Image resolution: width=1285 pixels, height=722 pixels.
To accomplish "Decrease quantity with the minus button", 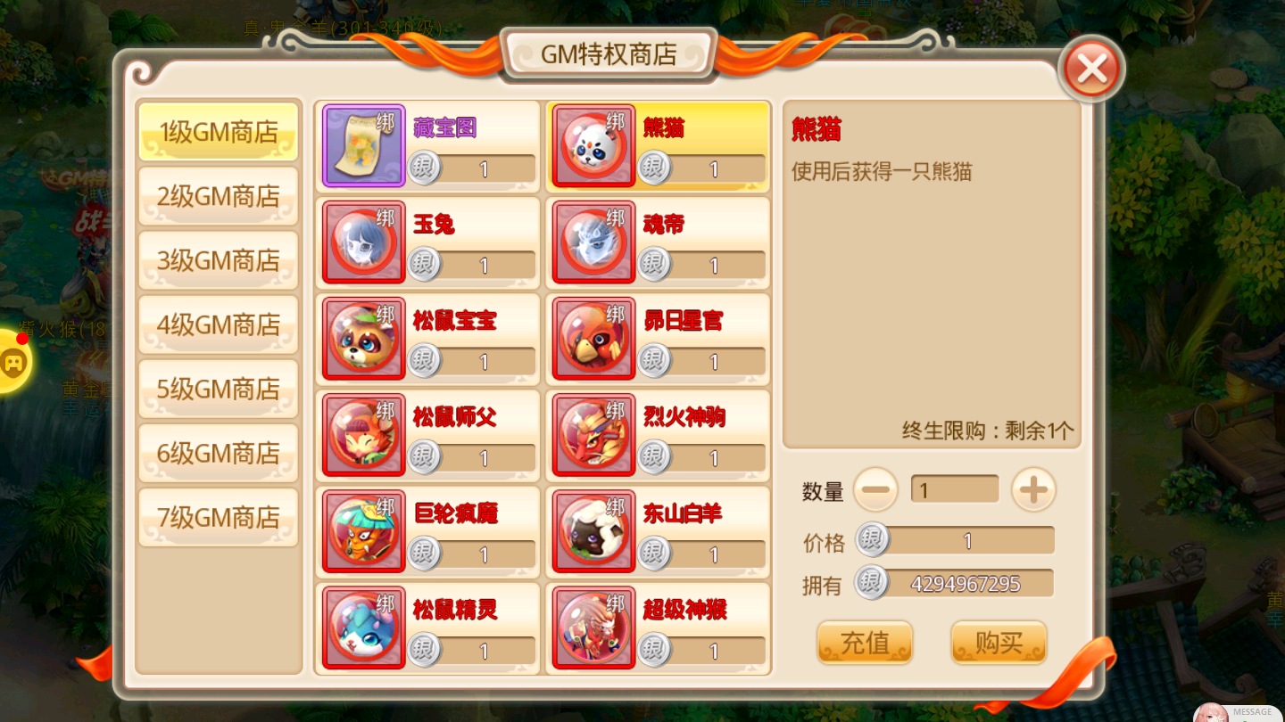I will 875,489.
